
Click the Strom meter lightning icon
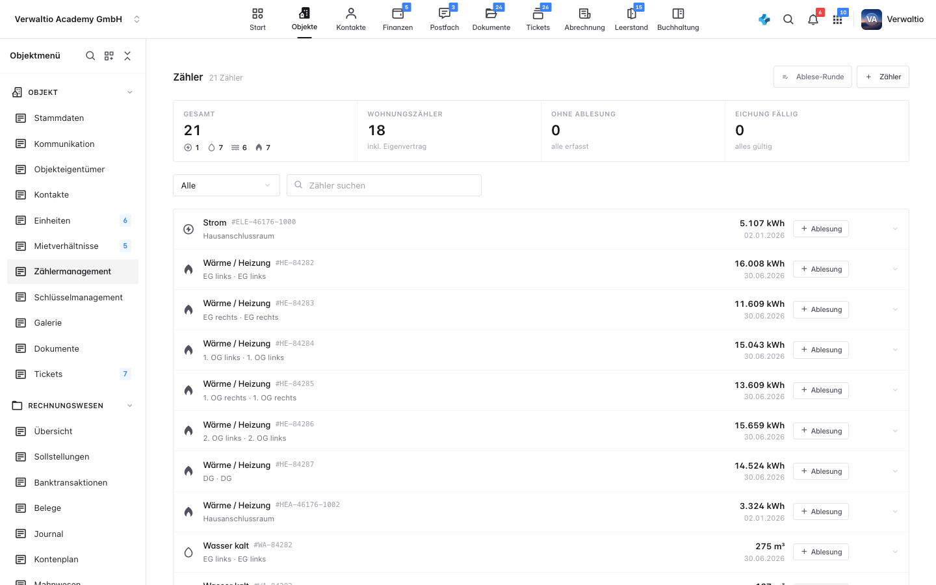pos(188,229)
